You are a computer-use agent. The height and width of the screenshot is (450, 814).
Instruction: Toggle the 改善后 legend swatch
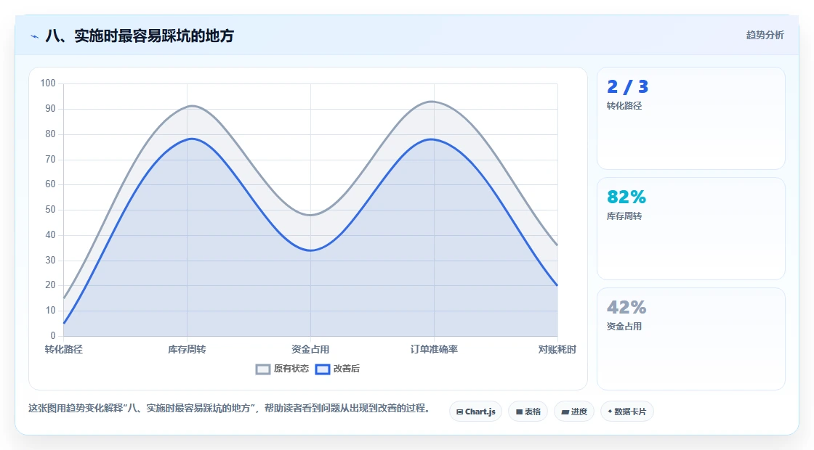tap(323, 369)
